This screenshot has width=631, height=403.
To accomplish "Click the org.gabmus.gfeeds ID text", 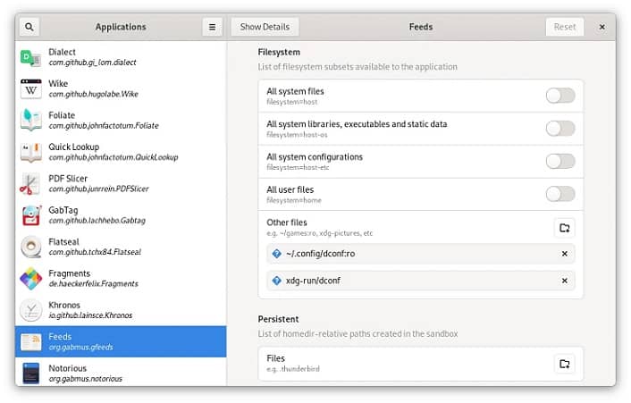I will (x=81, y=347).
